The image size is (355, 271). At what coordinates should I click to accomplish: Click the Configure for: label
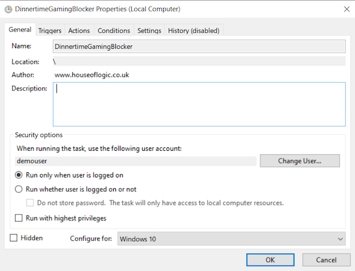91,239
